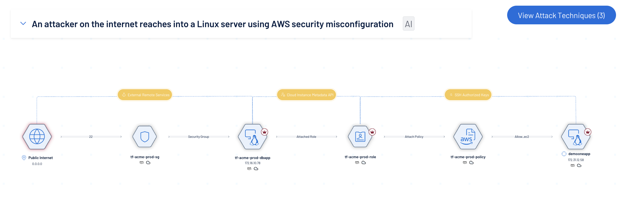The width and height of the screenshot is (622, 210).
Task: Open the tf-acme-prod-dbapp Linux server node
Action: 252,136
